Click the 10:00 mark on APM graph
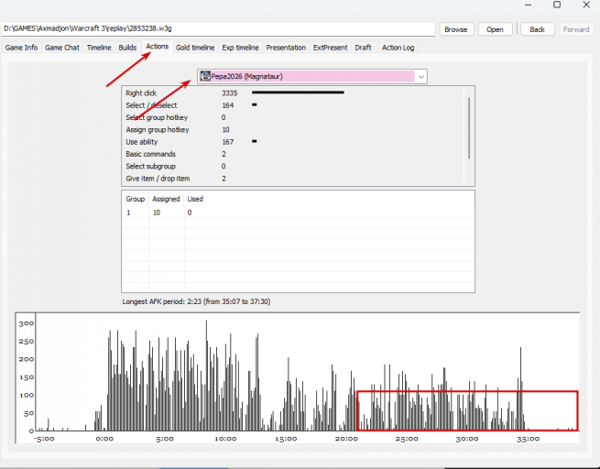600x469 pixels. [x=225, y=439]
